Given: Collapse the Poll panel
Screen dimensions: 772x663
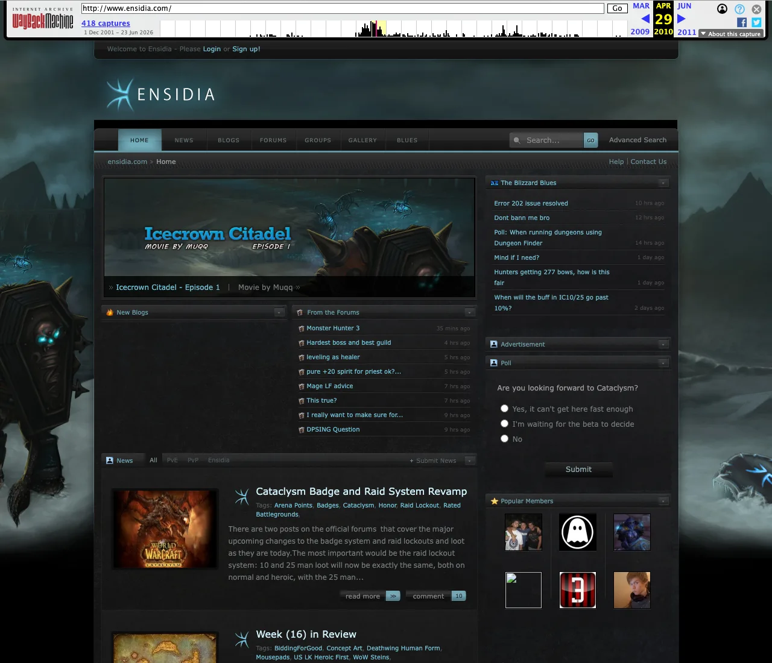Looking at the screenshot, I should (663, 363).
